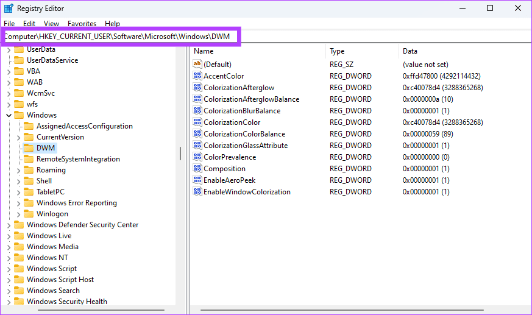Click the Registry Editor app icon in title bar
Image resolution: width=532 pixels, height=315 pixels.
tap(9, 8)
